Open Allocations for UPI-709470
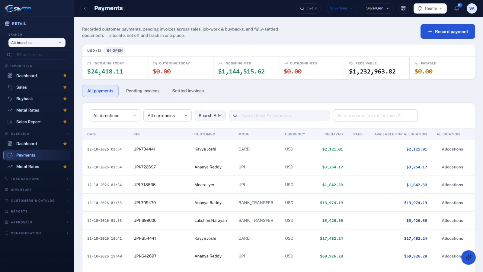Screen dimensions: 483x272 [x=452, y=203]
